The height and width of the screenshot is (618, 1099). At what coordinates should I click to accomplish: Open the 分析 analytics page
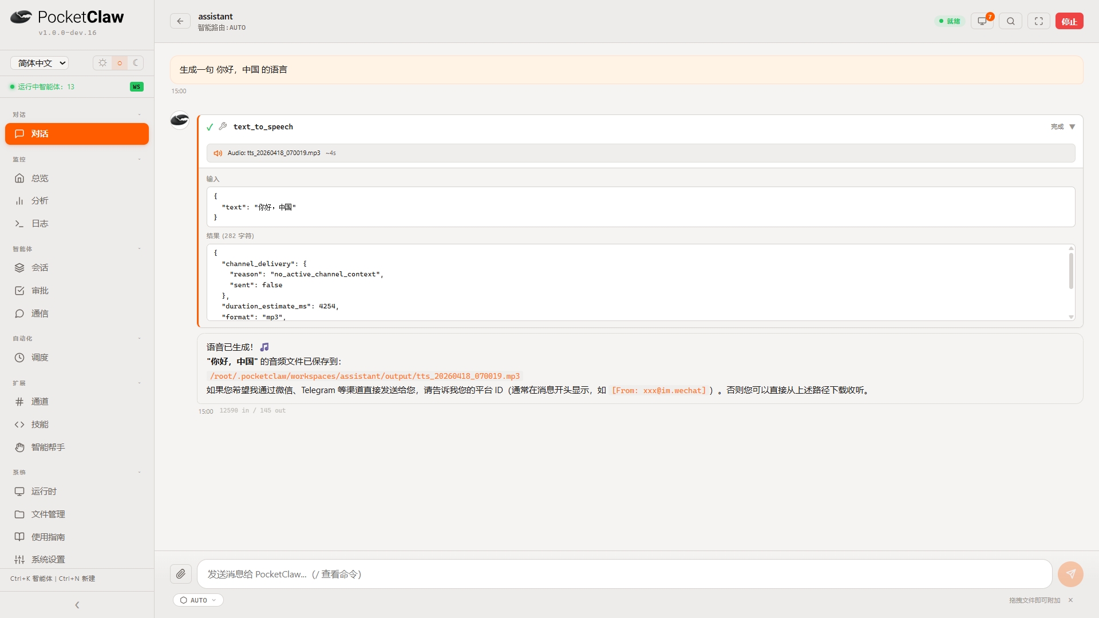77,201
